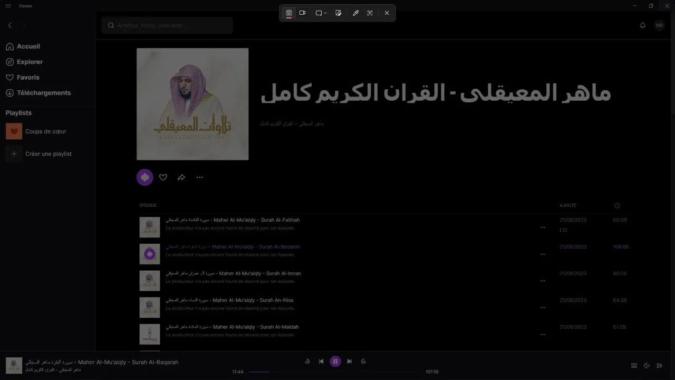
Task: Click the Surah Al-Imran episode thumbnail
Action: pos(150,281)
